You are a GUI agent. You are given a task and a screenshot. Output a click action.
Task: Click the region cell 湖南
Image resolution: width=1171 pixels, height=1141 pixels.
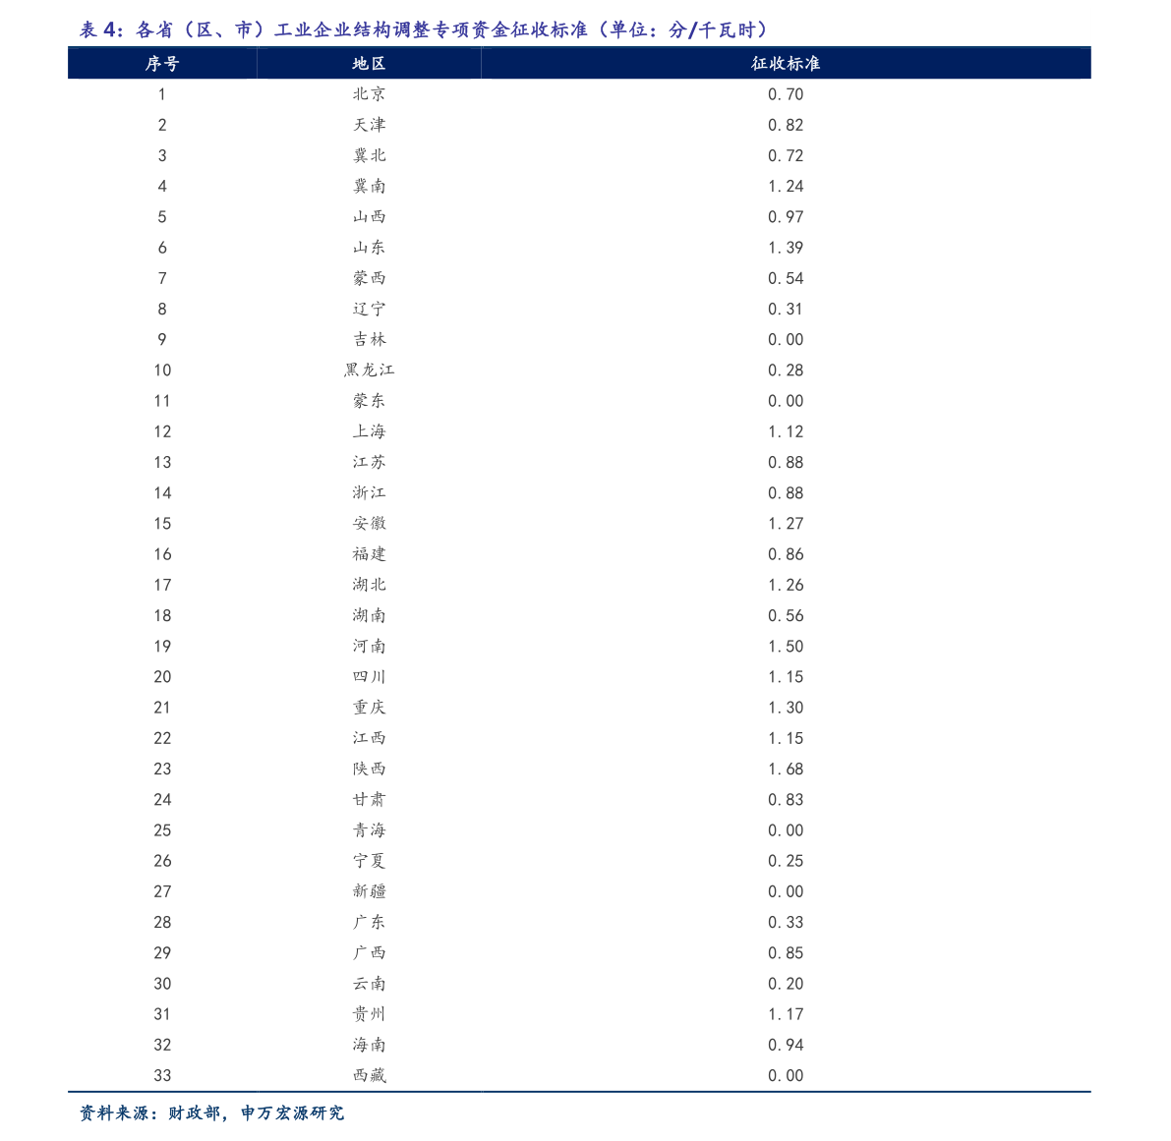click(x=369, y=615)
